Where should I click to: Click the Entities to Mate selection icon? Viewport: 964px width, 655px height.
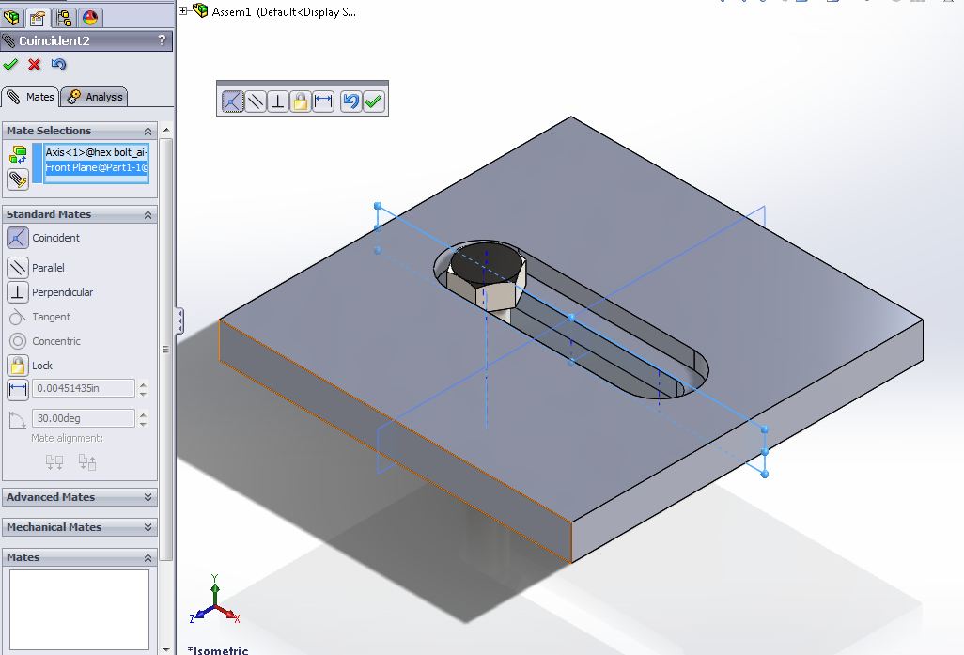pos(18,154)
